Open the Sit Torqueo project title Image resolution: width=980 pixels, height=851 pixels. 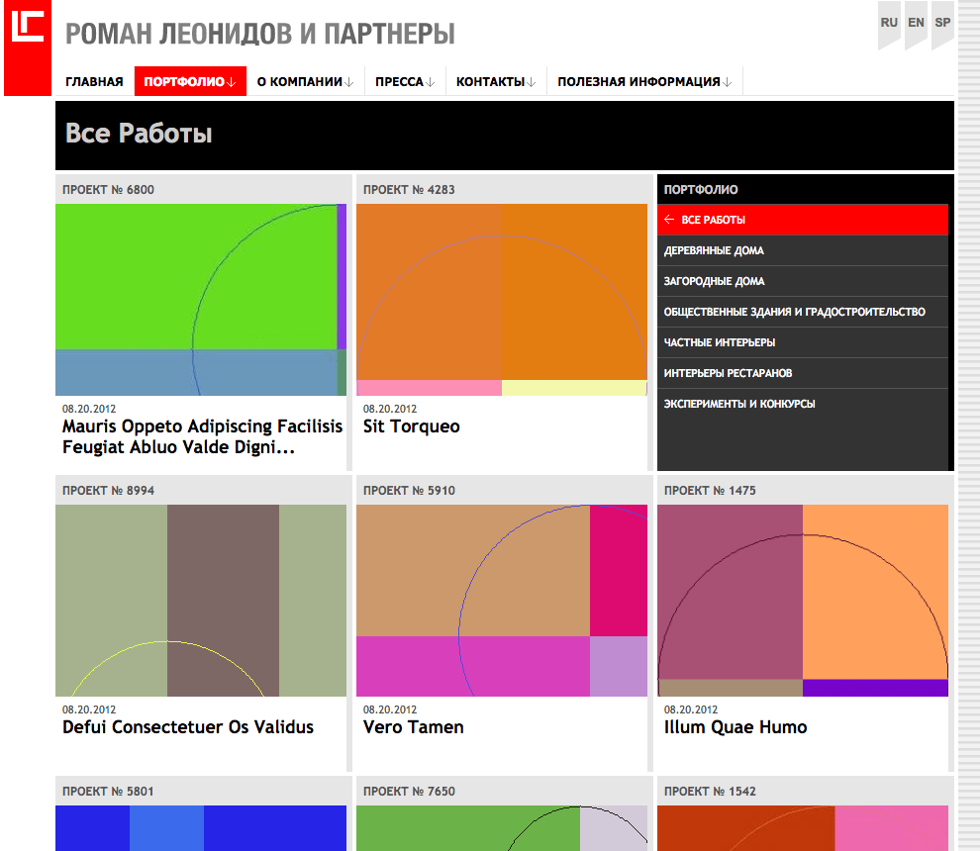pos(411,426)
